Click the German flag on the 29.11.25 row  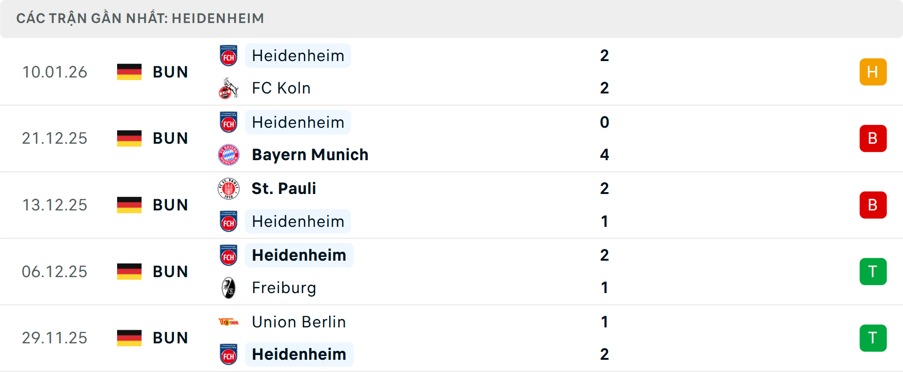(x=129, y=338)
